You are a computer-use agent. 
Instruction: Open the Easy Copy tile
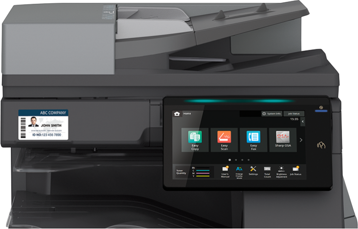pos(195,140)
